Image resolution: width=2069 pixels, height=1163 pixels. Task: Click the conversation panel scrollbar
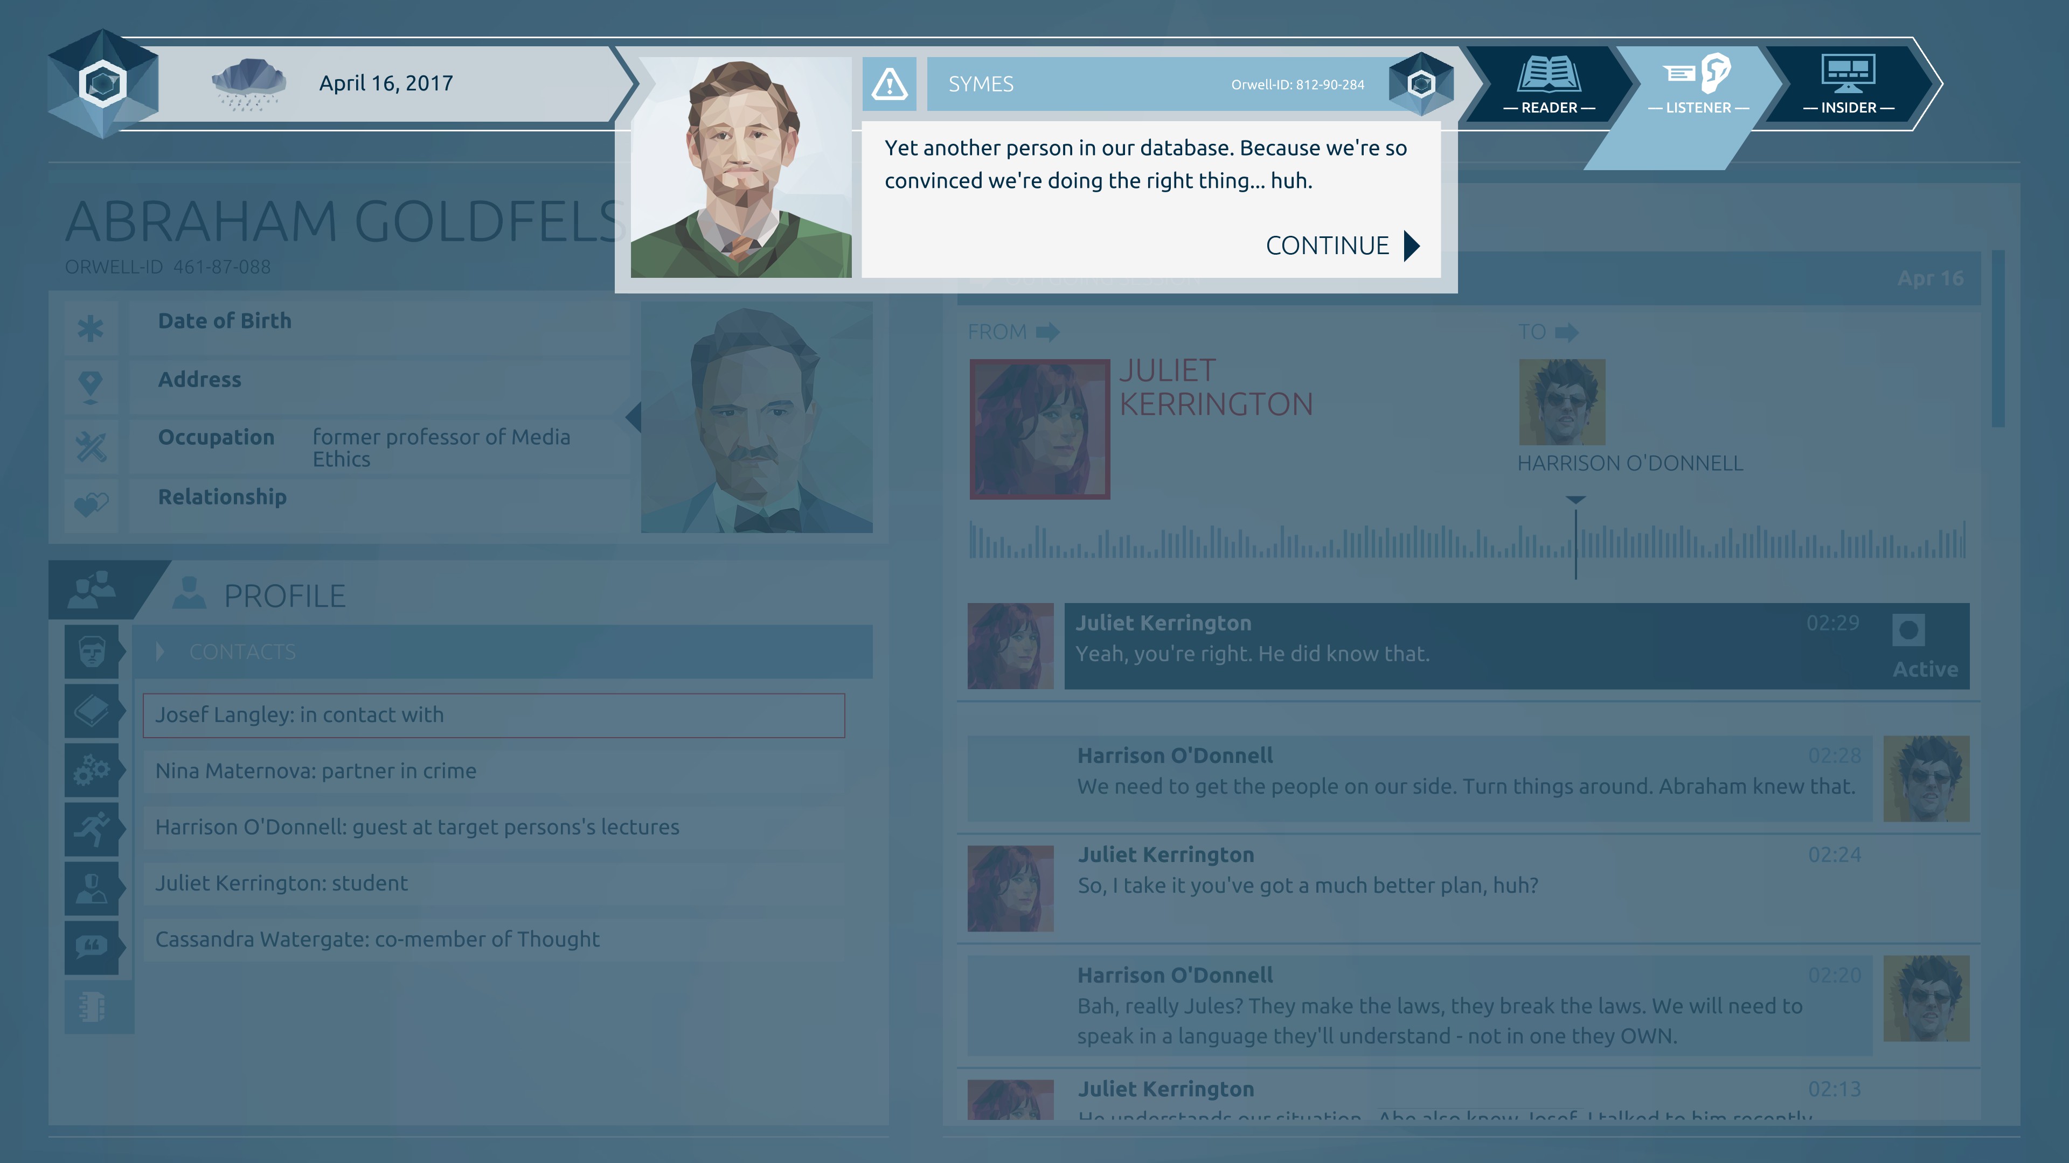[x=1998, y=339]
